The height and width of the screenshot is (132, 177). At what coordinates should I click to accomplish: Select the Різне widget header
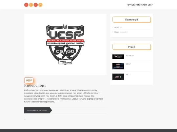pos(132,47)
